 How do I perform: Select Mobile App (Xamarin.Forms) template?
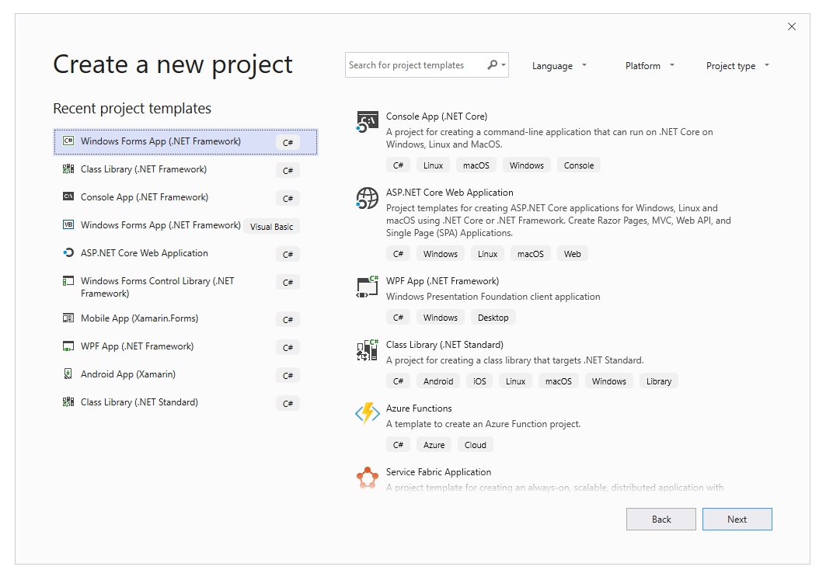coord(186,318)
